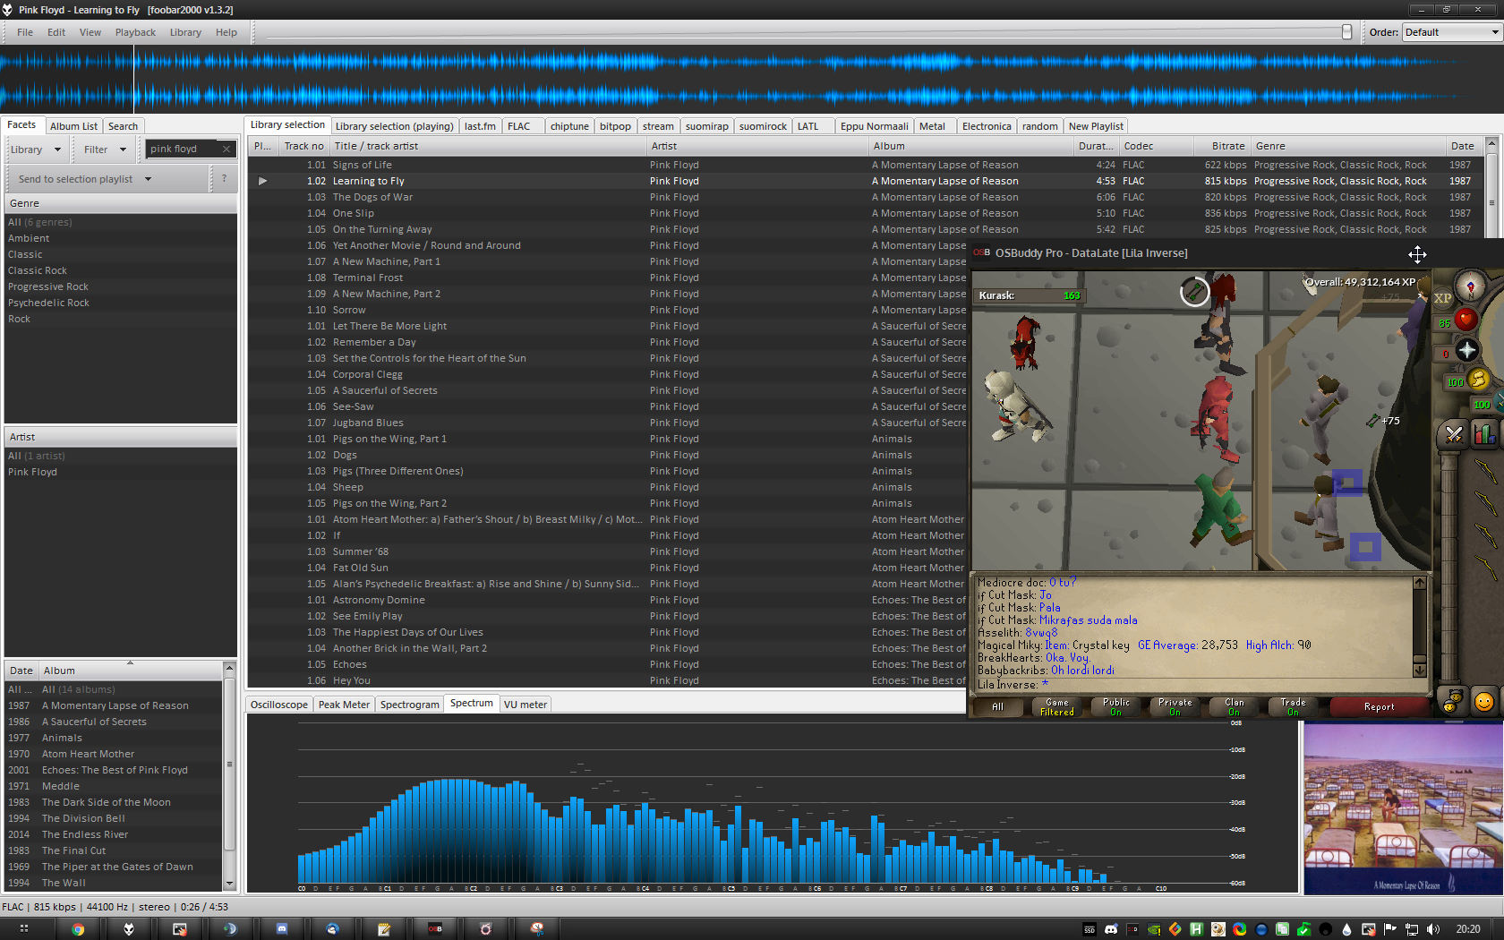
Task: Sort by the Album column header
Action: pyautogui.click(x=971, y=146)
